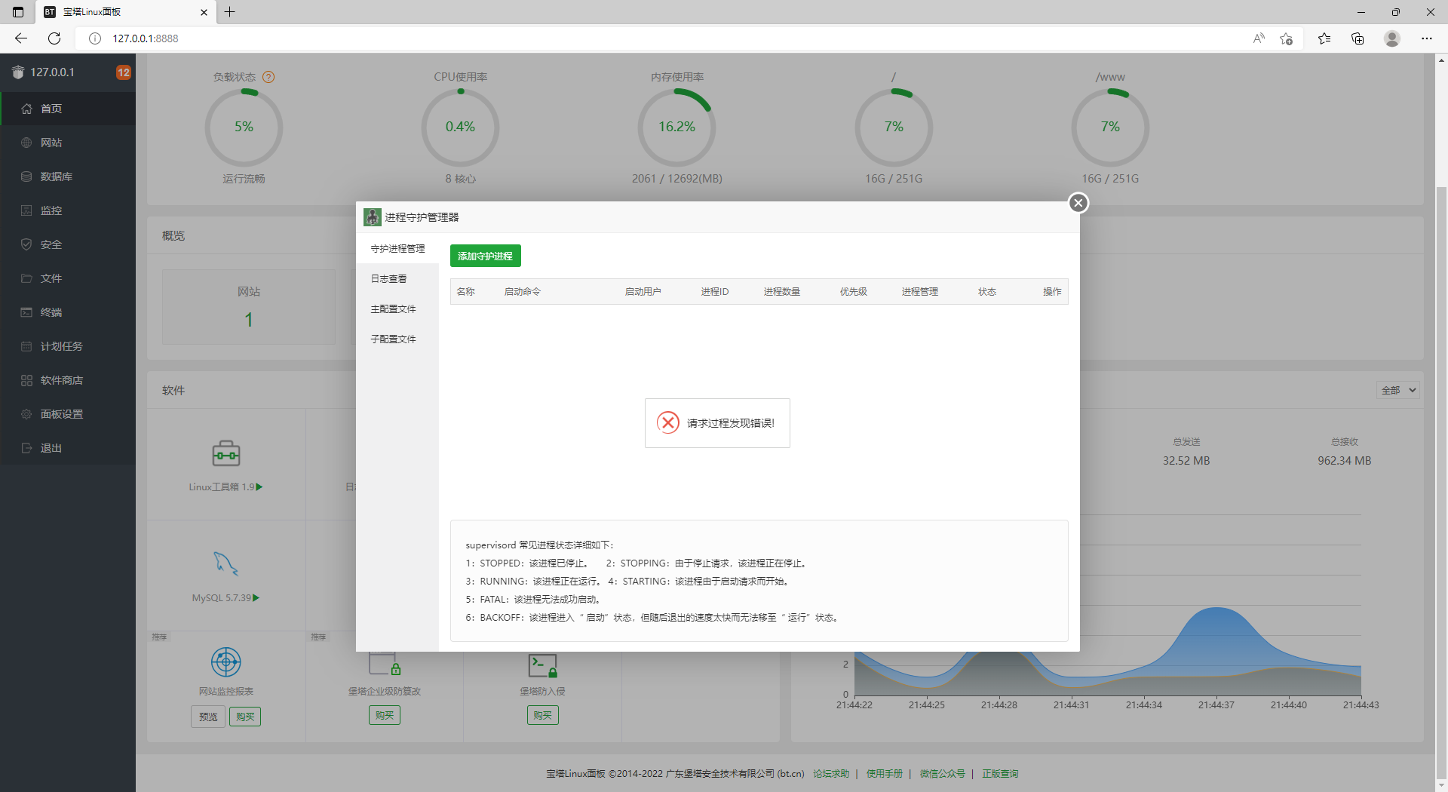Open the 日志查看 tab

397,278
